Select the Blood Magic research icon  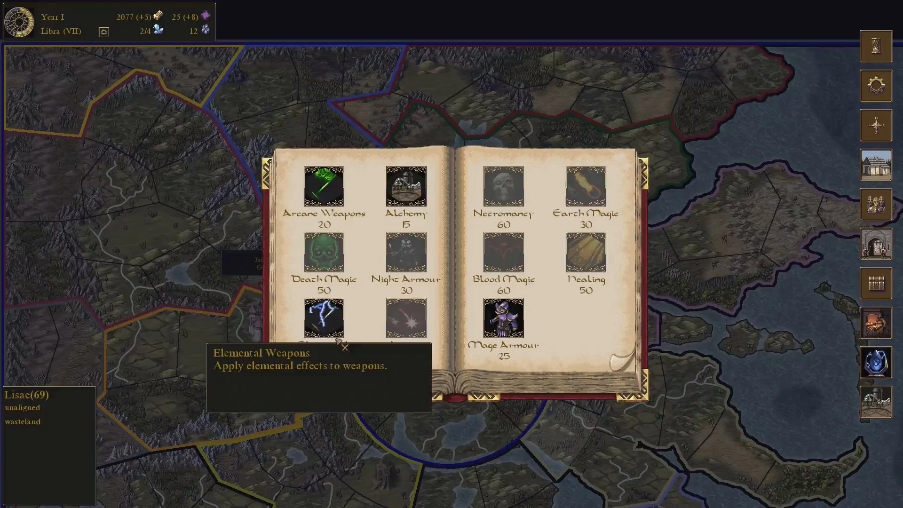coord(503,252)
